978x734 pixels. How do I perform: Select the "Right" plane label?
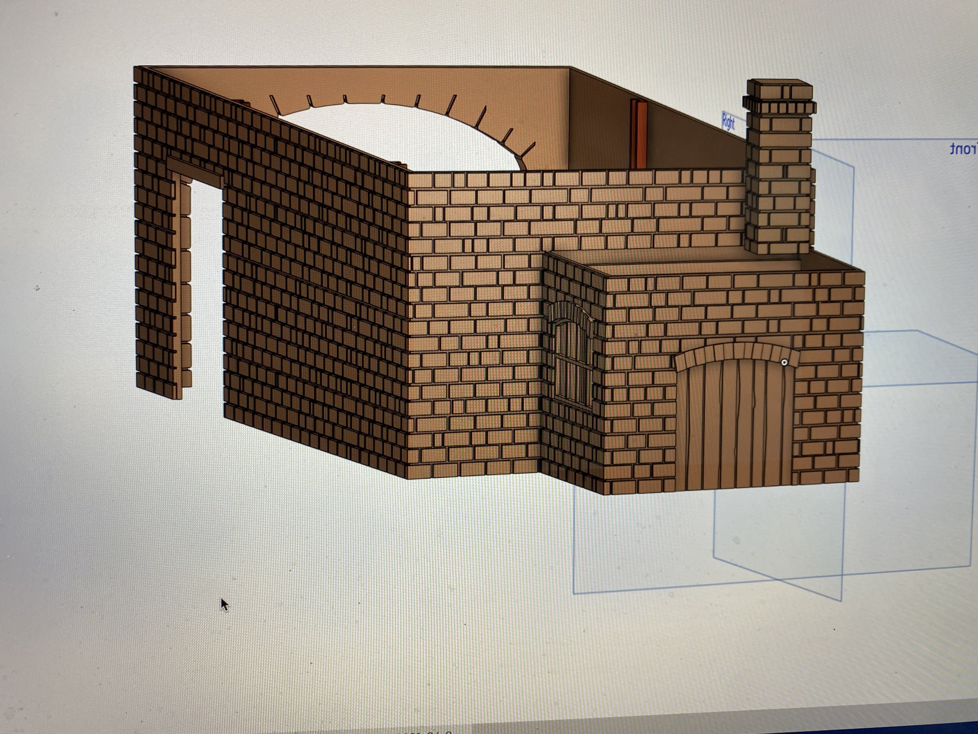click(728, 121)
